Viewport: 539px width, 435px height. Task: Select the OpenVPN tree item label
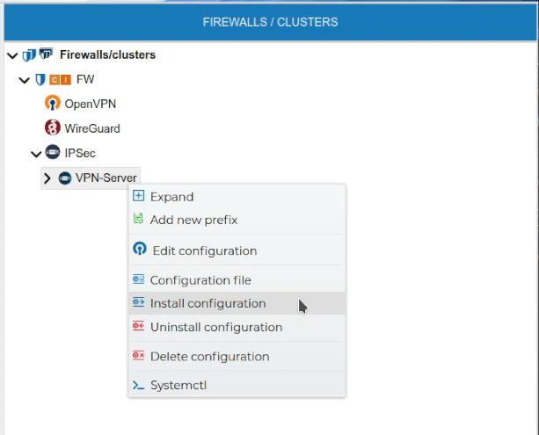91,104
